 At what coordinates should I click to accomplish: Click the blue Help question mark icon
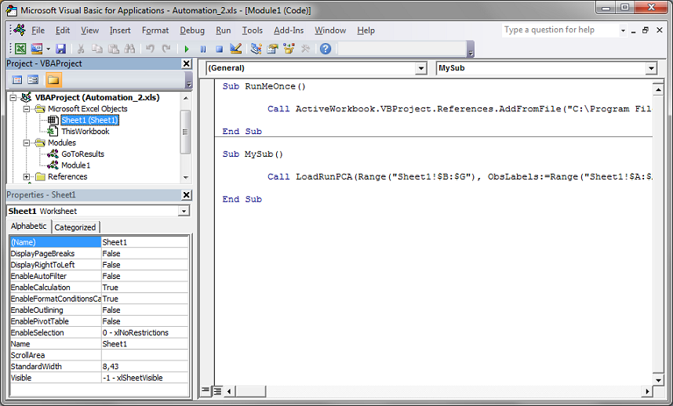coord(326,49)
